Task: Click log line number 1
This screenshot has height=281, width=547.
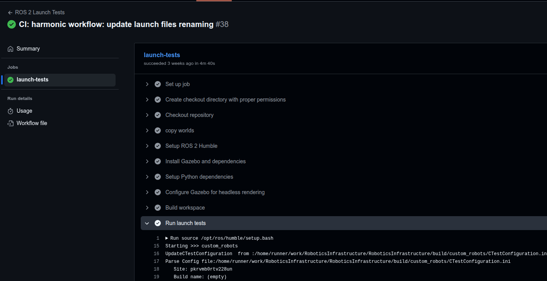Action: 158,238
